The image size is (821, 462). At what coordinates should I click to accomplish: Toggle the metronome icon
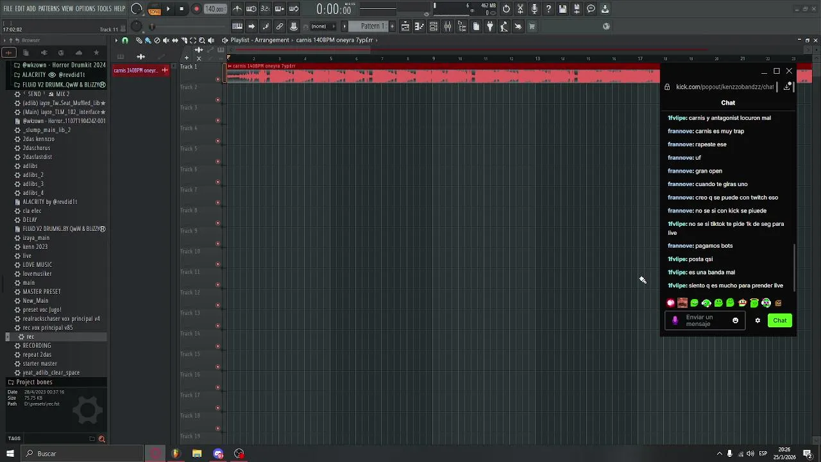[x=237, y=9]
